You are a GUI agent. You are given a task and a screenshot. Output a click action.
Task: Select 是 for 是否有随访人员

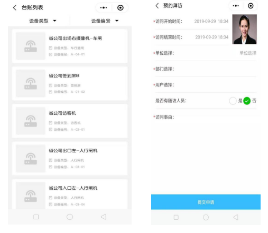pos(233,101)
